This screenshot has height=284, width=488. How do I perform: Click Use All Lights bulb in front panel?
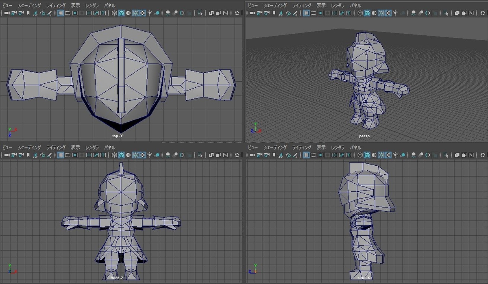point(150,155)
